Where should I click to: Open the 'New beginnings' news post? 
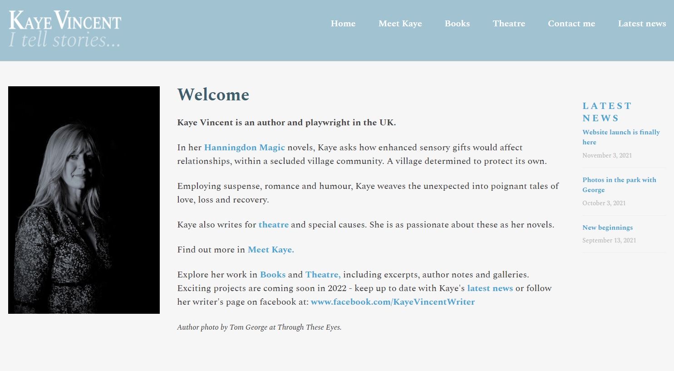click(607, 228)
